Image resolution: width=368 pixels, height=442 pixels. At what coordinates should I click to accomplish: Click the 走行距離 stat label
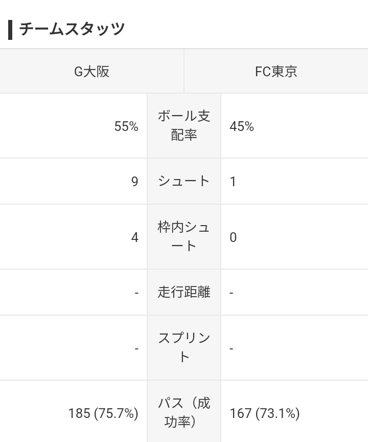[184, 292]
